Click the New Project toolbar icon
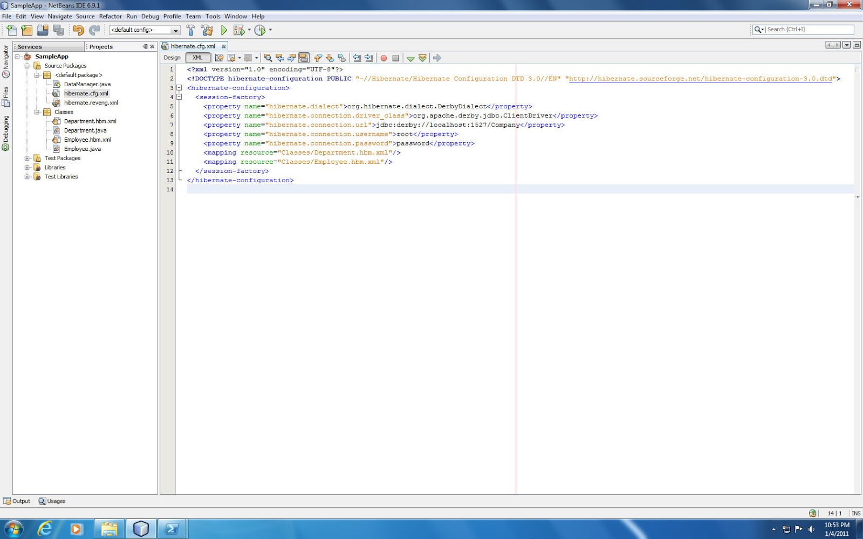The height and width of the screenshot is (539, 863). point(27,30)
